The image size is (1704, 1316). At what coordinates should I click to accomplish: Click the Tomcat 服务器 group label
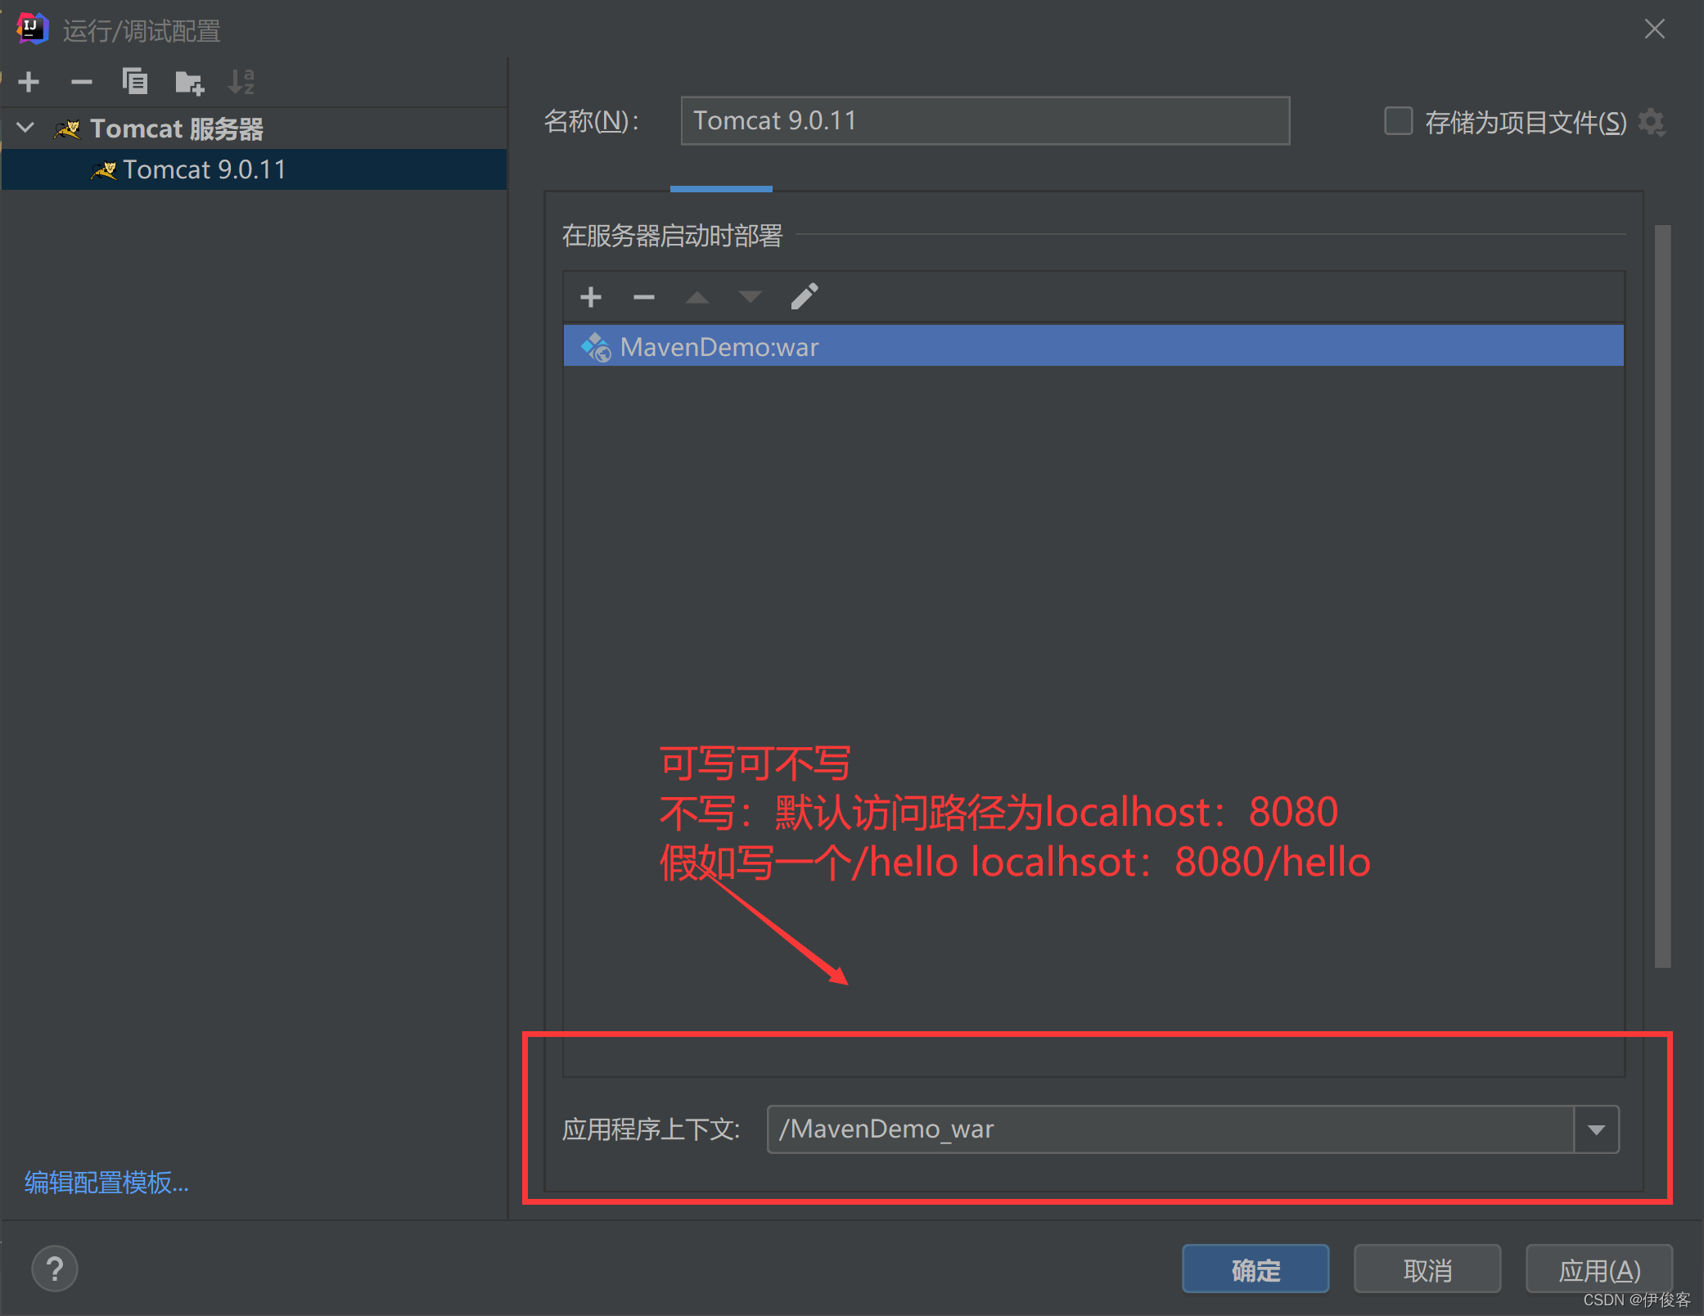tap(177, 128)
